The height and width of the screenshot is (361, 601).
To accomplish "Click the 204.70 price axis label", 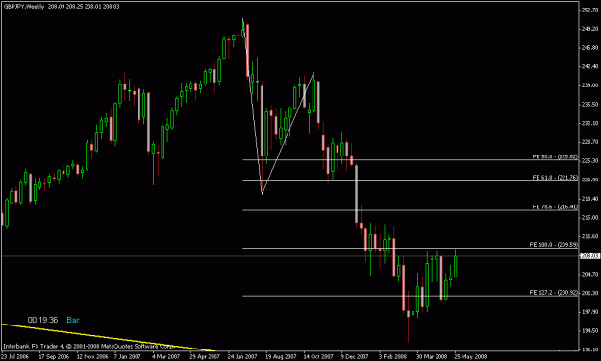I will point(589,274).
